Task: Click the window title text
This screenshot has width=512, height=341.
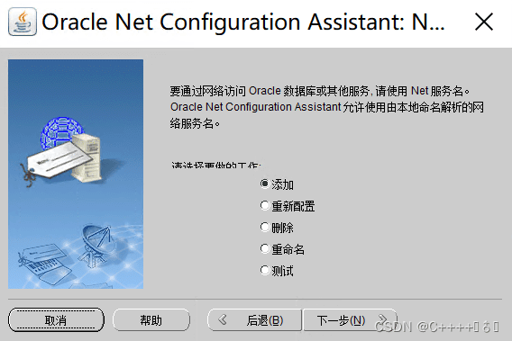Action: (243, 22)
